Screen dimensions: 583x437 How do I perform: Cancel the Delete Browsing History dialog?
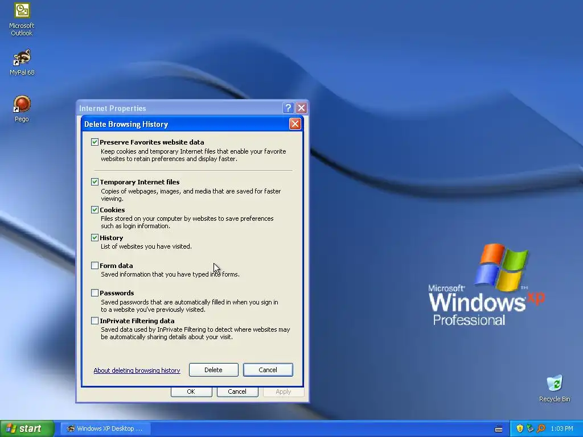[268, 370]
